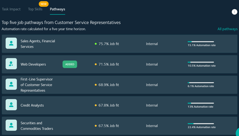This screenshot has width=239, height=136.
Task: Select the Pathways tab
Action: [57, 9]
